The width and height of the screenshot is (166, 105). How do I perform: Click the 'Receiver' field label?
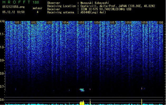tap(54, 9)
